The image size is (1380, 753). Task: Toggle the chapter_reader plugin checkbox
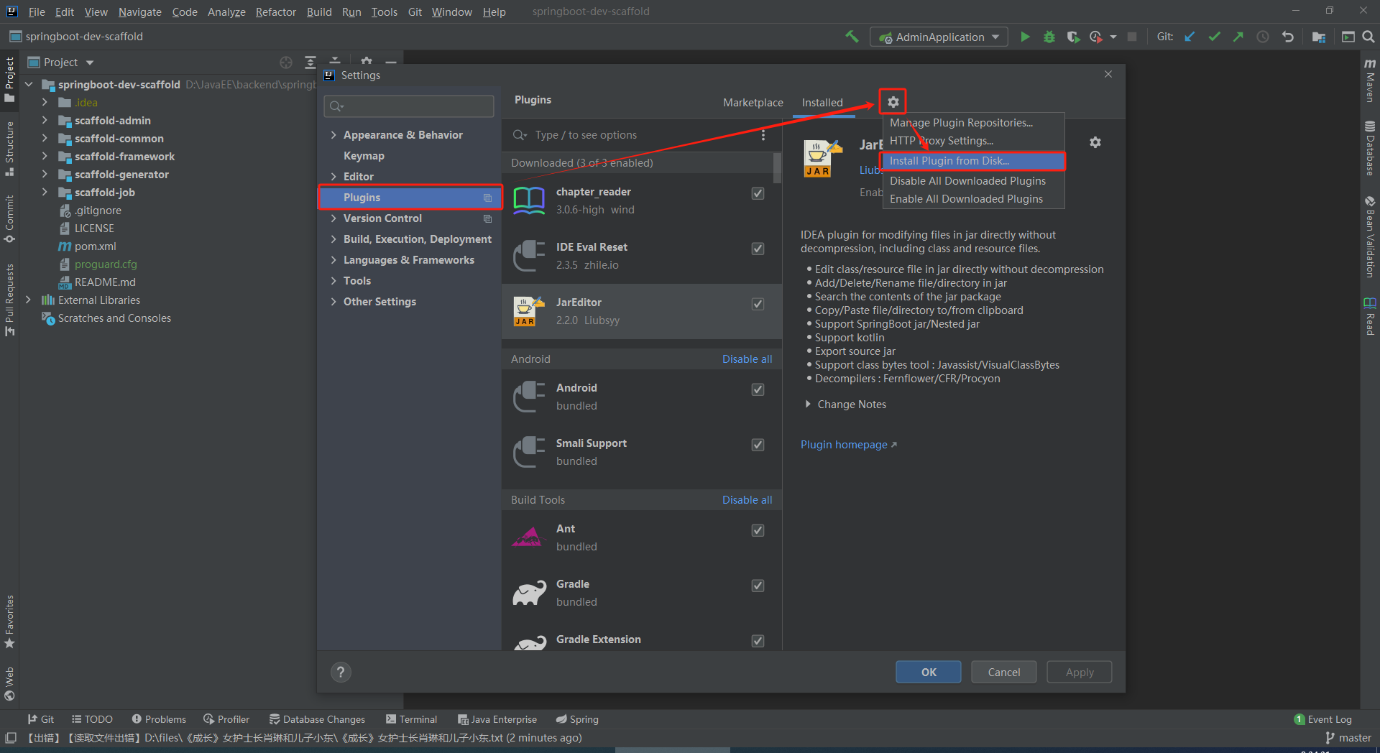click(758, 193)
